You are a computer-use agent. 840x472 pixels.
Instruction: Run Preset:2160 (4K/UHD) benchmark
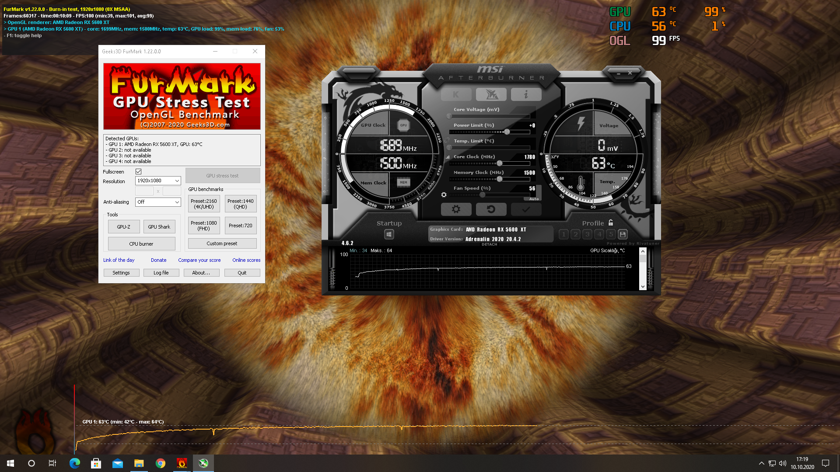[204, 204]
